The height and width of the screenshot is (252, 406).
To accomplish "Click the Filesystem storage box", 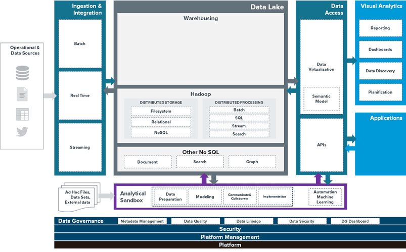I will [161, 111].
